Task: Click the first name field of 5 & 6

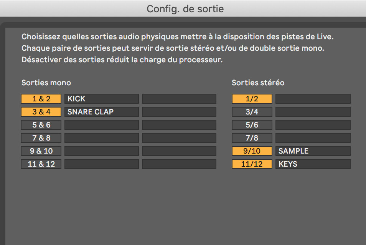Action: [101, 125]
